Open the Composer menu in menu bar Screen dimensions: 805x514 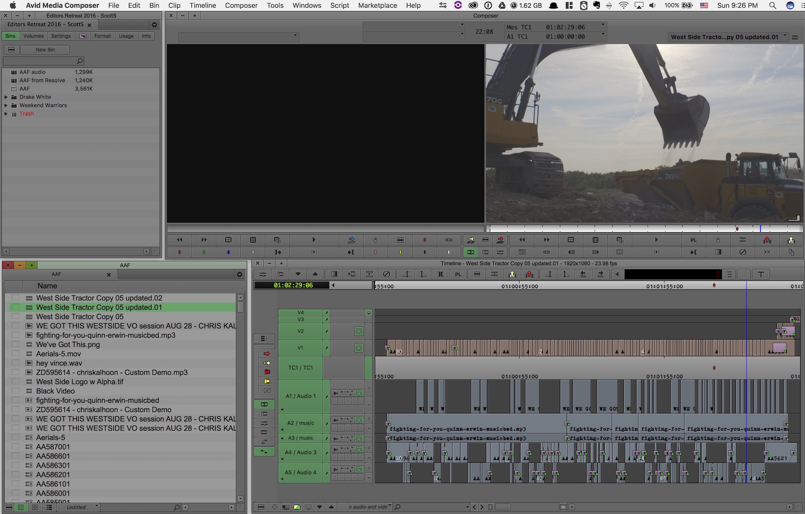241,5
